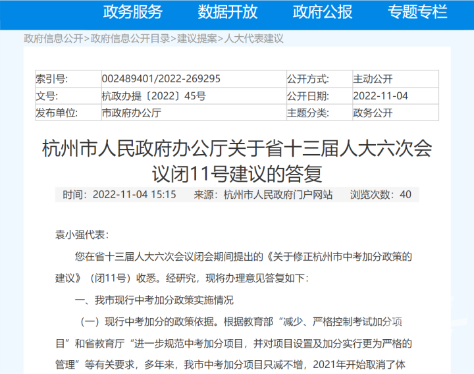Click the salutation 袁小强代表

pos(82,235)
